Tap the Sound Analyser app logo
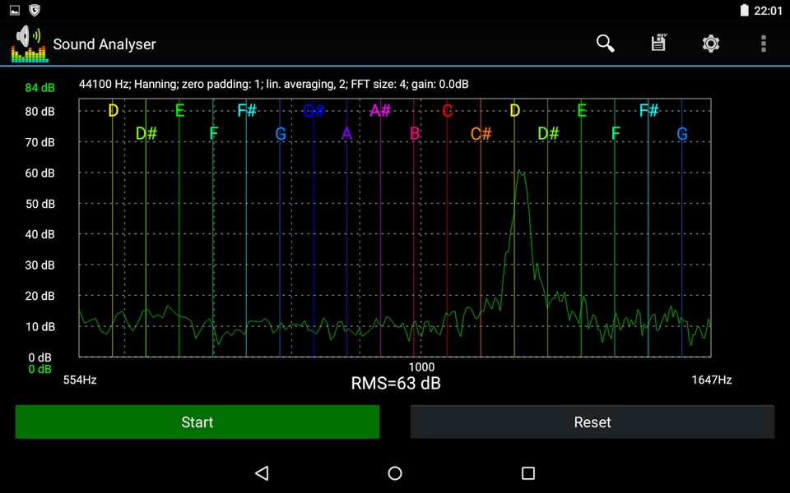The height and width of the screenshot is (493, 790). click(30, 44)
